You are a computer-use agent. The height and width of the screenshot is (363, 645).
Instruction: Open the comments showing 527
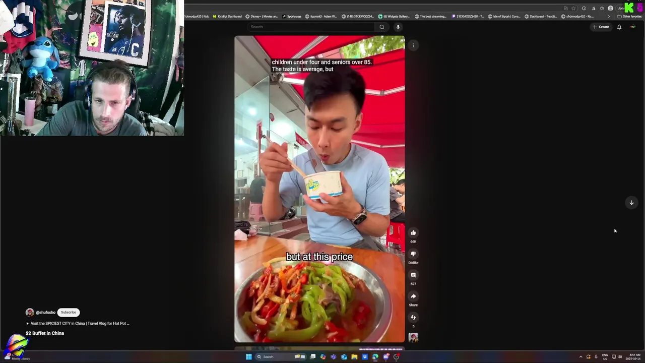pos(413,275)
